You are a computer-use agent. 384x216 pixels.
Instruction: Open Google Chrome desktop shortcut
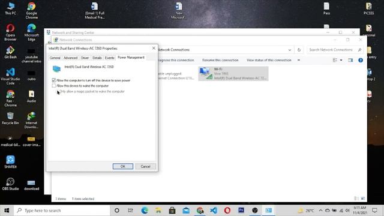[x=31, y=11]
